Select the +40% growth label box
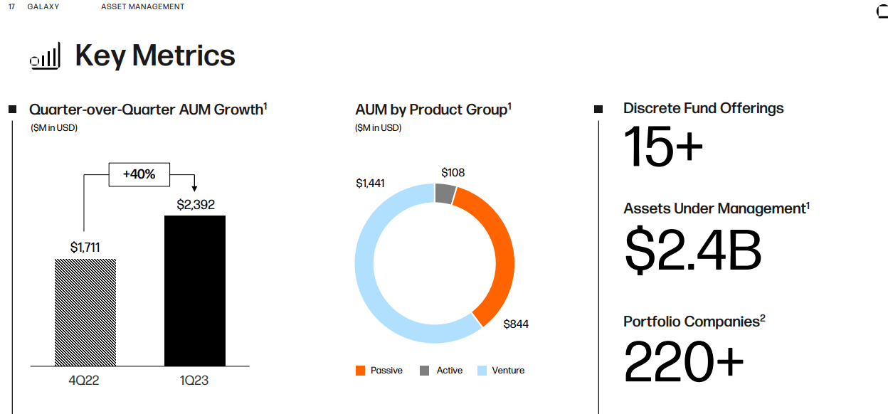888x414 pixels. point(139,174)
